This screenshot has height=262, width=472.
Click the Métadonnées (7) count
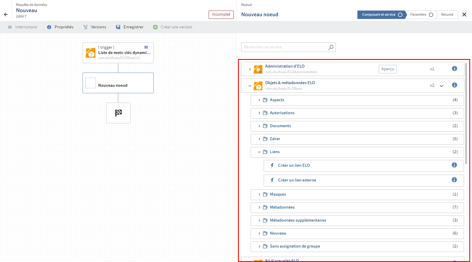[x=455, y=207]
